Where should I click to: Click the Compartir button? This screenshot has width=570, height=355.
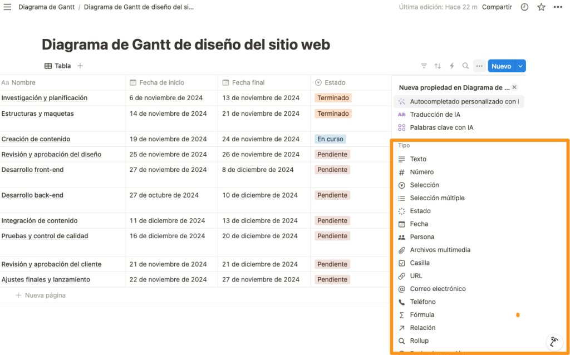(x=497, y=7)
